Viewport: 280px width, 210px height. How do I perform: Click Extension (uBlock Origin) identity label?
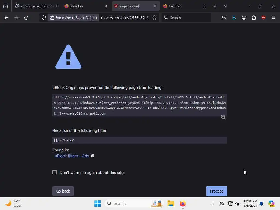[x=73, y=18]
